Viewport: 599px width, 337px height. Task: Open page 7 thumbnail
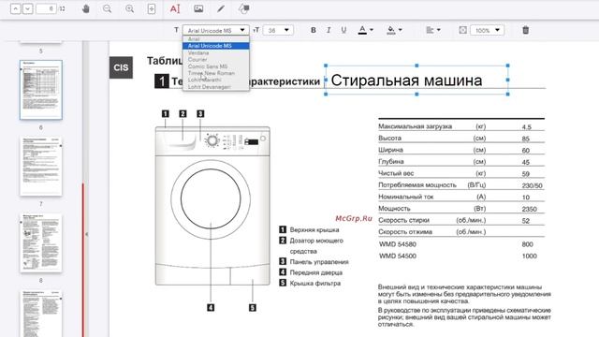pos(41,167)
